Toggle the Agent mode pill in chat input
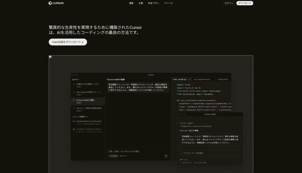Image resolution: width=302 pixels, height=173 pixels. [114, 156]
